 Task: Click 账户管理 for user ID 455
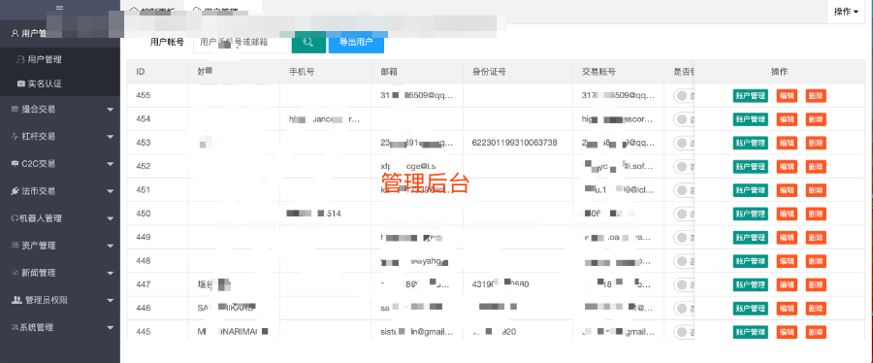pos(751,96)
